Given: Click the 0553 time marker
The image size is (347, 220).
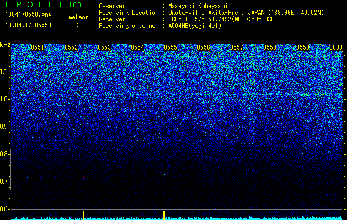Looking at the screenshot, I should click(104, 47).
